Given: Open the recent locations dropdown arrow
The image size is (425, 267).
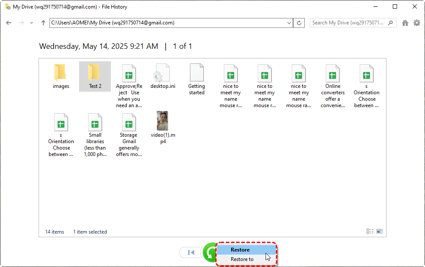Looking at the screenshot, I should click(31, 23).
